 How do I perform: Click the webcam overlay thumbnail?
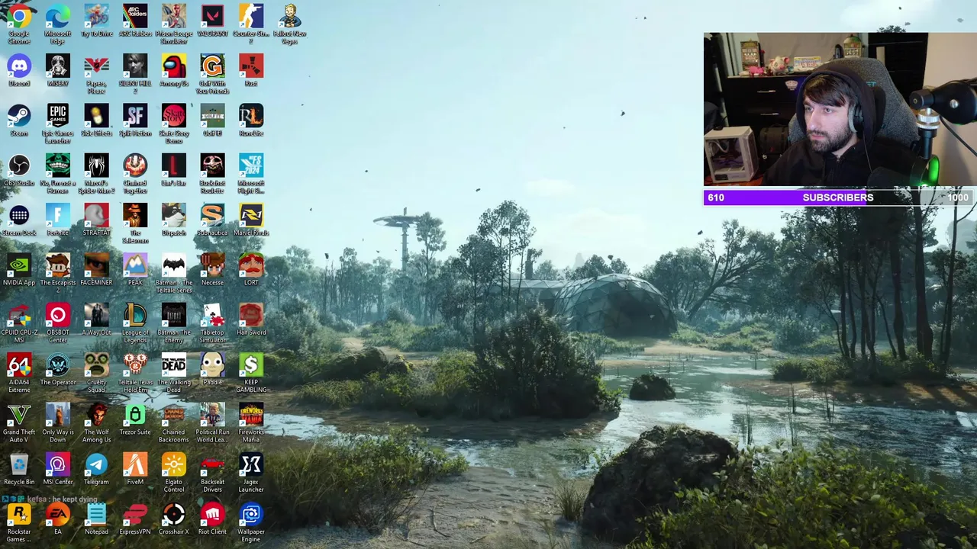[x=839, y=109]
